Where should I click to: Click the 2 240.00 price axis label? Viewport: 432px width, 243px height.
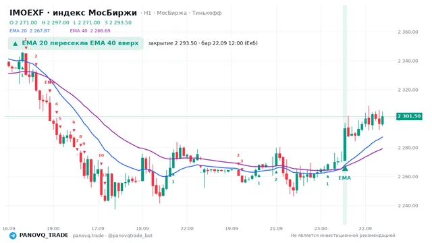click(408, 205)
